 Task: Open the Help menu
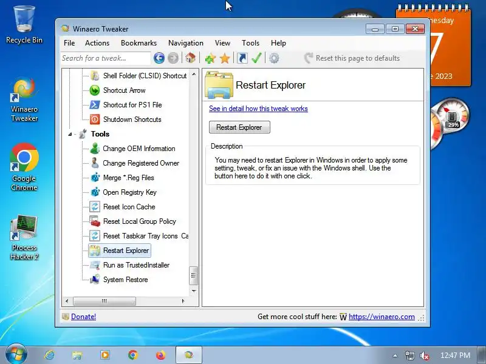(278, 43)
